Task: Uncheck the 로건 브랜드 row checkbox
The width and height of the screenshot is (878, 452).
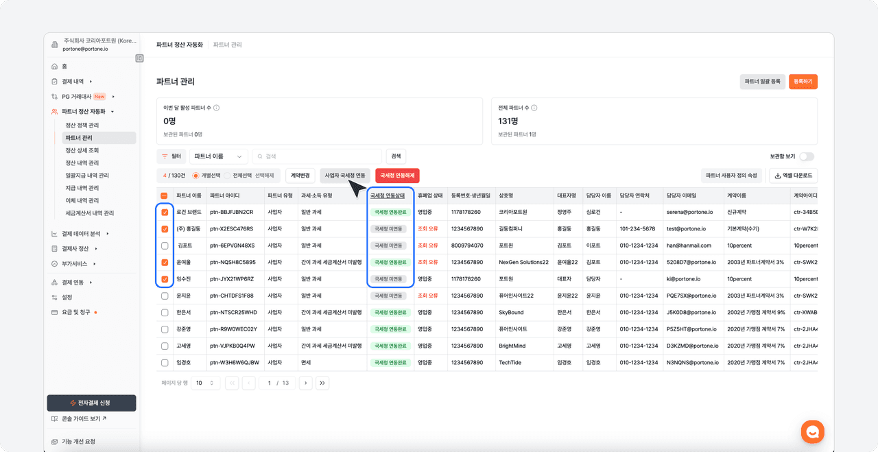Action: tap(165, 213)
